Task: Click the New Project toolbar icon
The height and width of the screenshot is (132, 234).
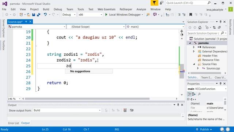Action: point(21,15)
